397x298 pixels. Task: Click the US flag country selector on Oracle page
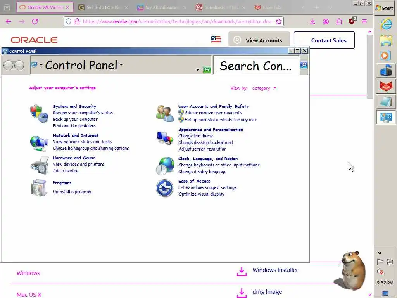tap(216, 40)
